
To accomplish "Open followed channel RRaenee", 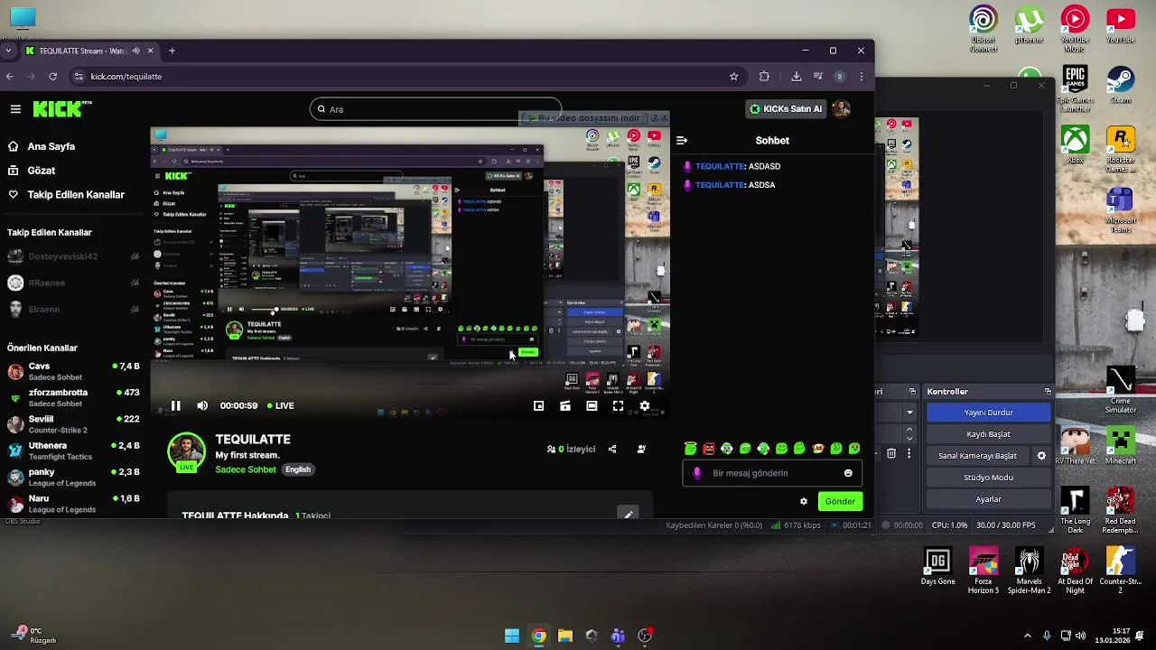I will pyautogui.click(x=72, y=283).
